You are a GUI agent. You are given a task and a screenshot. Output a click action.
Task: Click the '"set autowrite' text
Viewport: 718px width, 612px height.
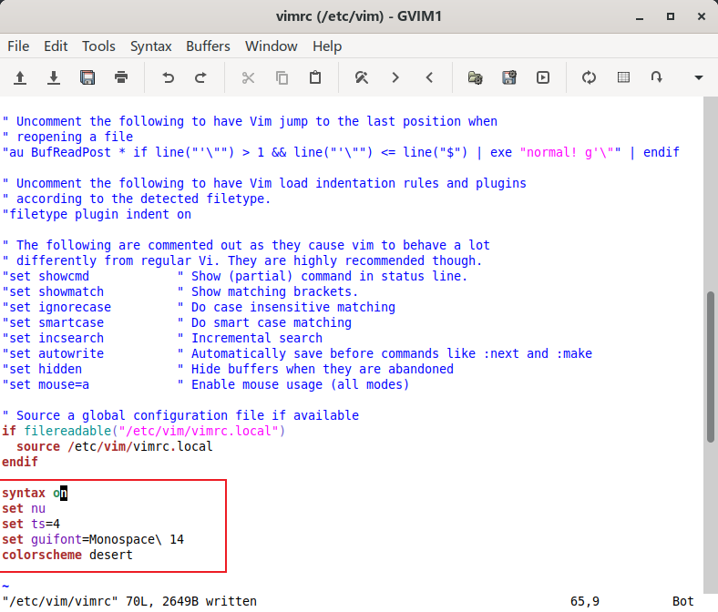pos(53,353)
